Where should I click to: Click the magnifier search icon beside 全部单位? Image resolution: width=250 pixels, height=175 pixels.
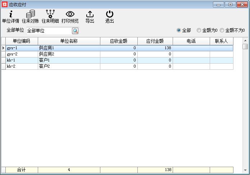pyautogui.click(x=75, y=31)
